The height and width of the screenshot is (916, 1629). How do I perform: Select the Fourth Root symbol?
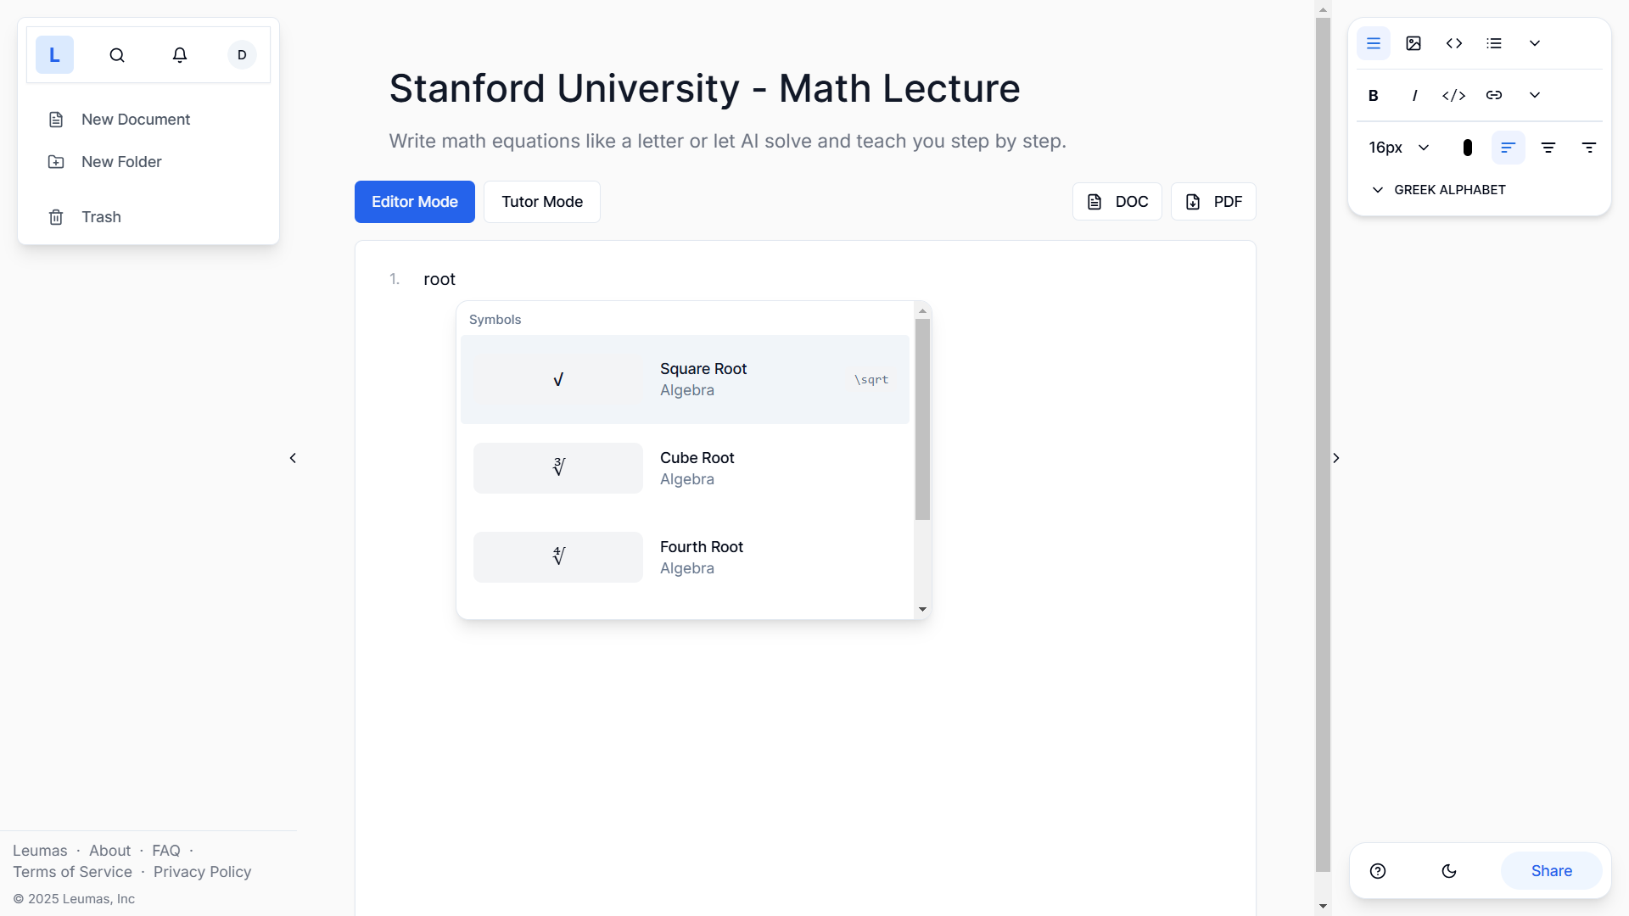pos(685,557)
